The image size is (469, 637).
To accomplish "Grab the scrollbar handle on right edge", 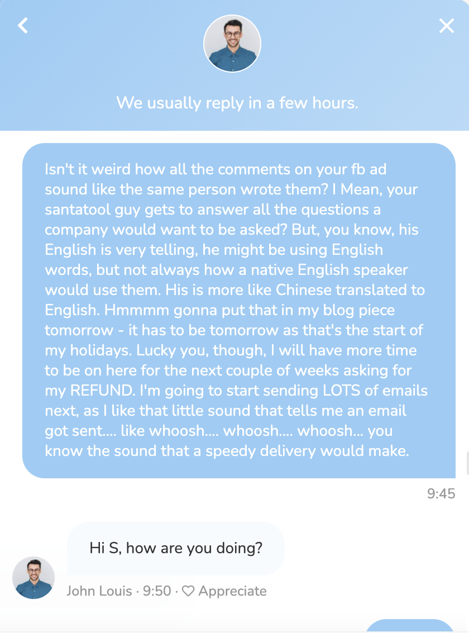I will pyautogui.click(x=467, y=463).
